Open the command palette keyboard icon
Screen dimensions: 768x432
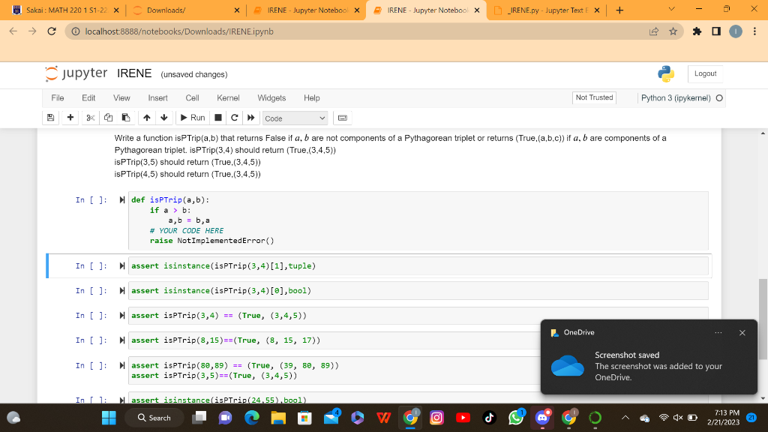(343, 118)
